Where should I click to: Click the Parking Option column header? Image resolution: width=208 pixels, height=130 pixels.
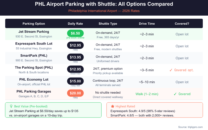click(34, 24)
